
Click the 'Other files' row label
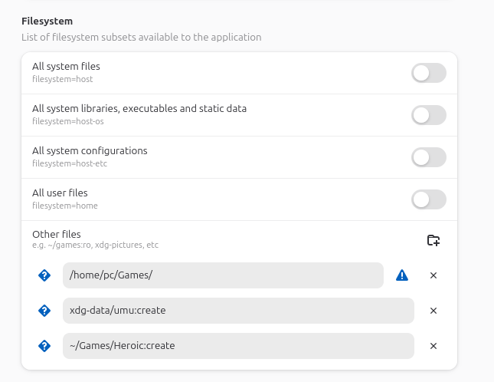pyautogui.click(x=56, y=234)
